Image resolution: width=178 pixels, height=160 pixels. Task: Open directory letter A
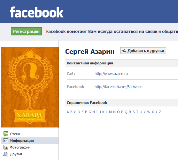(68, 112)
